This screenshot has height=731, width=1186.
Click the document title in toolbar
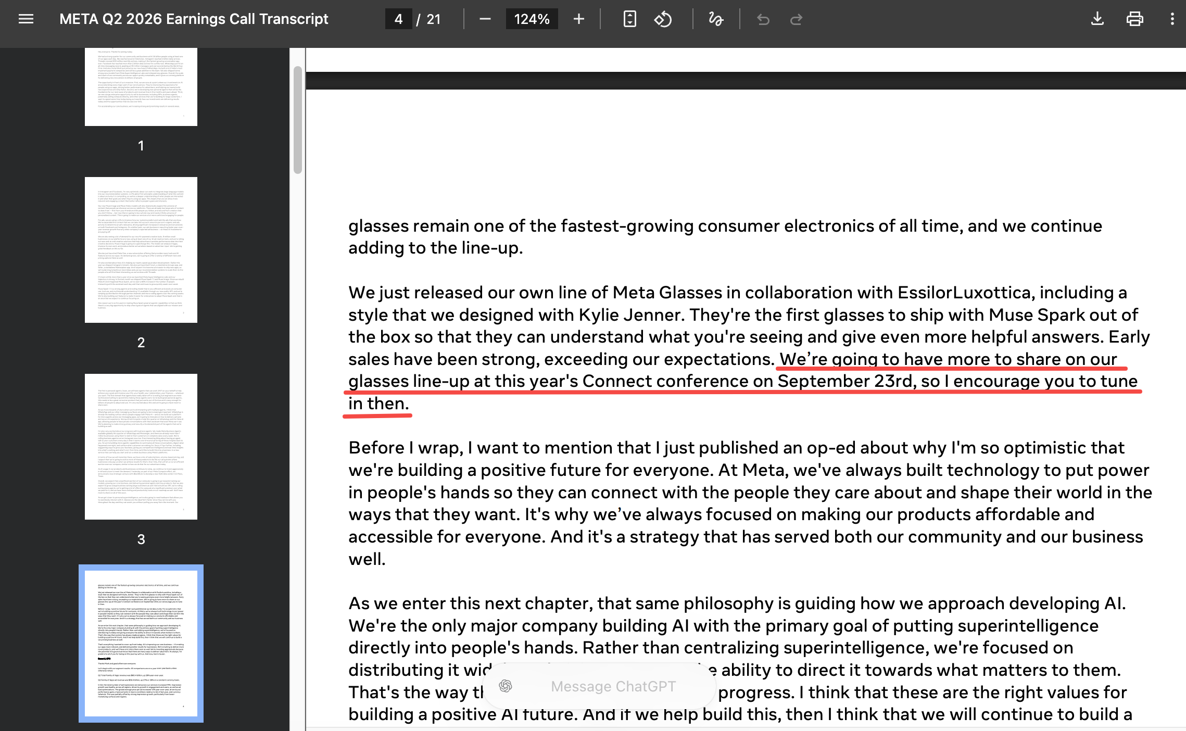(194, 19)
